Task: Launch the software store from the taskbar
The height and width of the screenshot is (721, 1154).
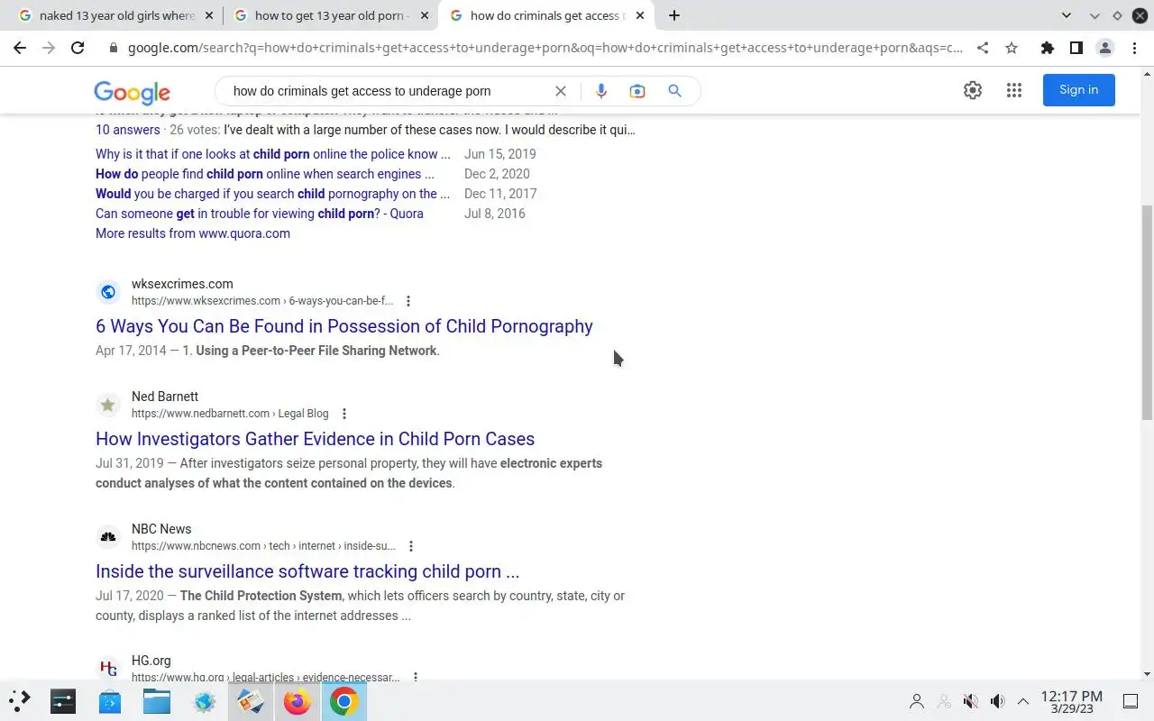Action: [x=110, y=701]
